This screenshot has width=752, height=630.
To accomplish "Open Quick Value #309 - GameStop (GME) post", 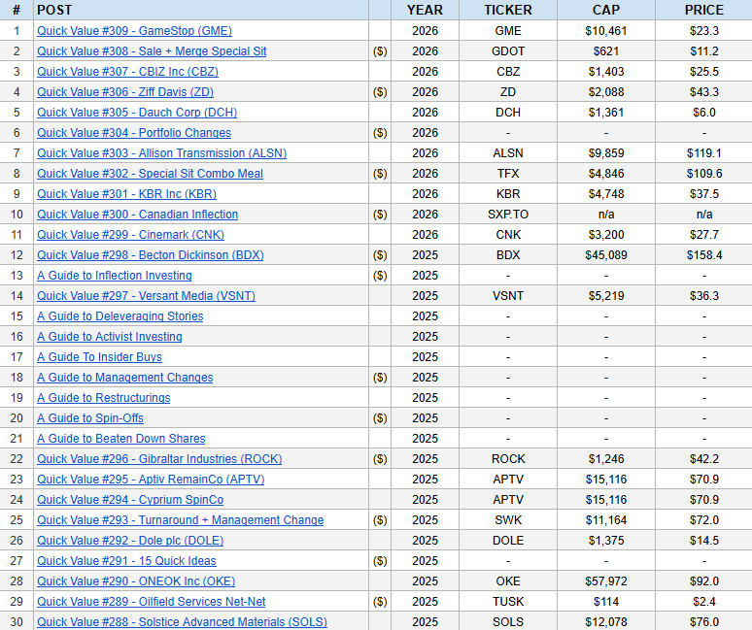I will 134,31.
